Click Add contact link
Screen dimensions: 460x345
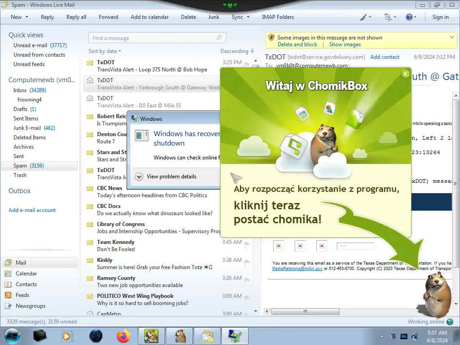point(385,57)
